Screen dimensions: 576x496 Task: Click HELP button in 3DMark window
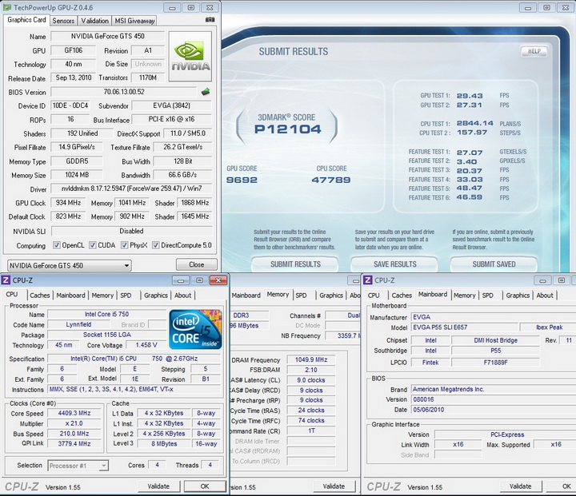coord(534,51)
